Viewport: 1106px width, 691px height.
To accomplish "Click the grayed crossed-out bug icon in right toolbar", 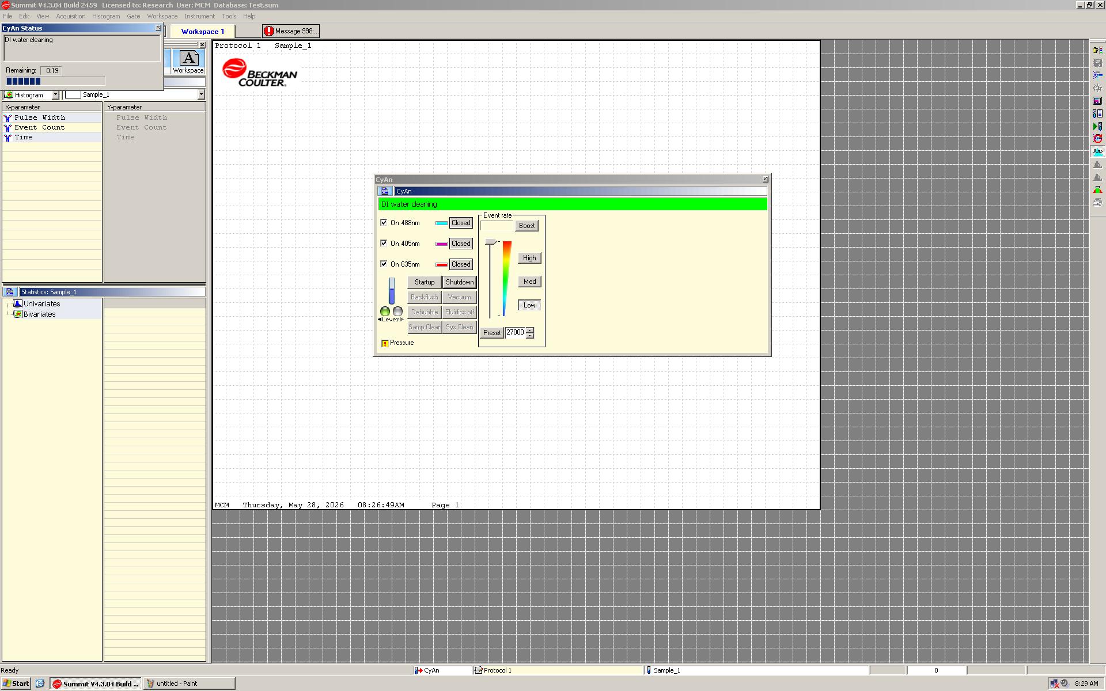I will click(1097, 88).
